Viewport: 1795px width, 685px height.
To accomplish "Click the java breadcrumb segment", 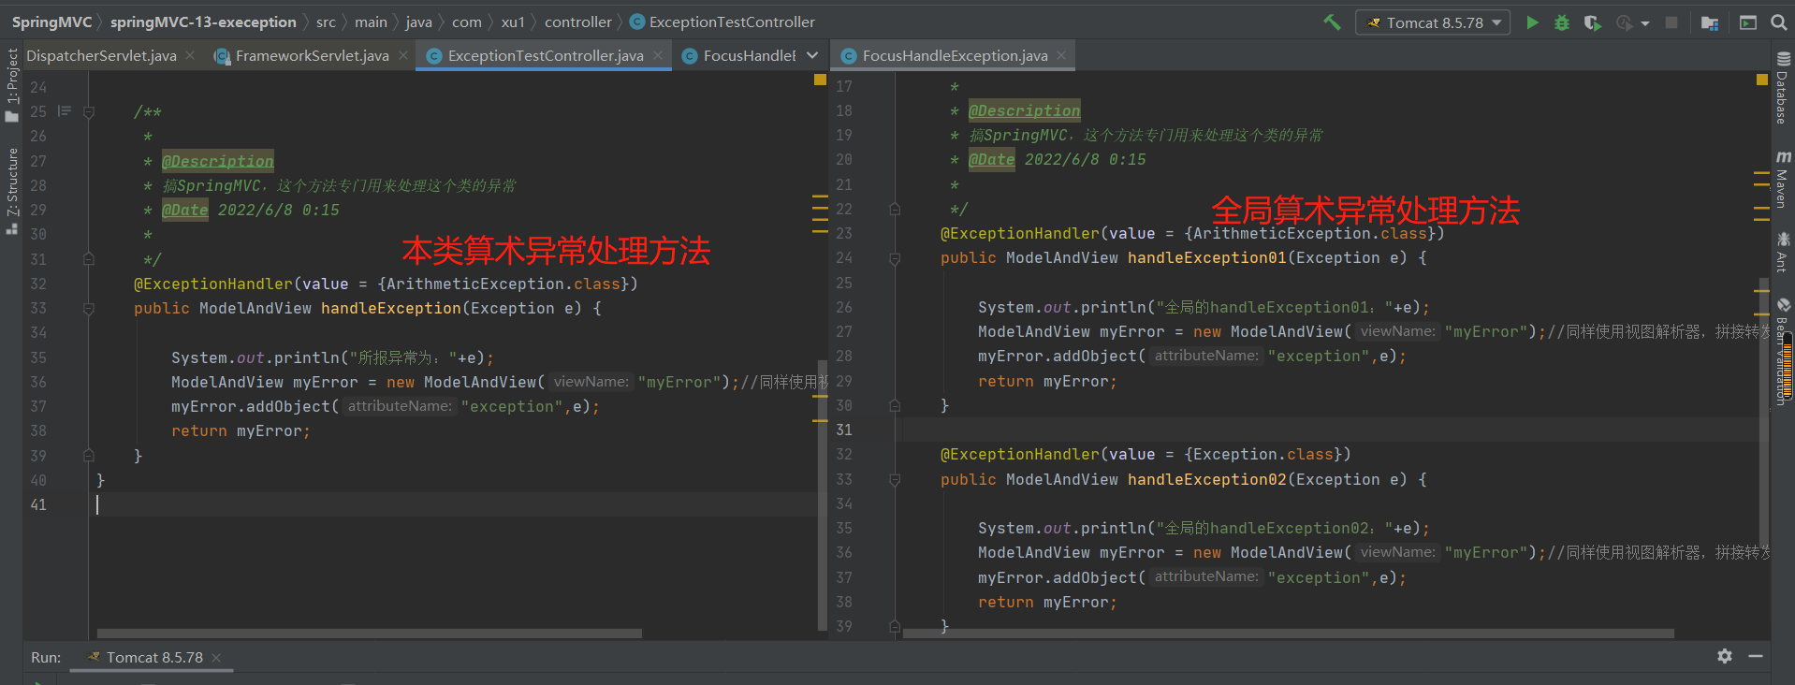I will pos(418,22).
